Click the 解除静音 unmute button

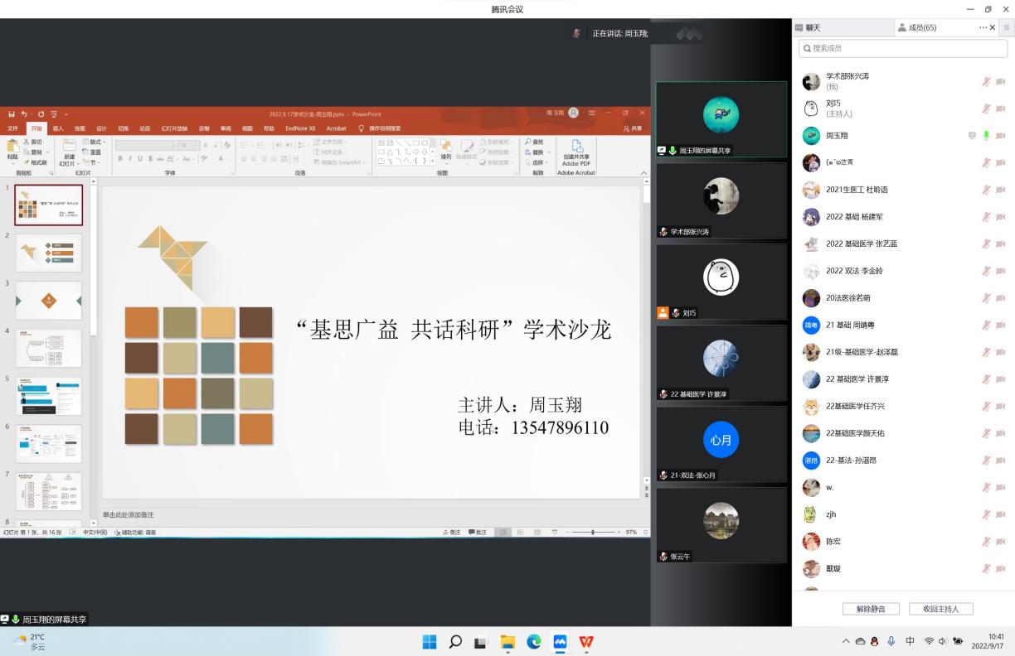coord(870,609)
